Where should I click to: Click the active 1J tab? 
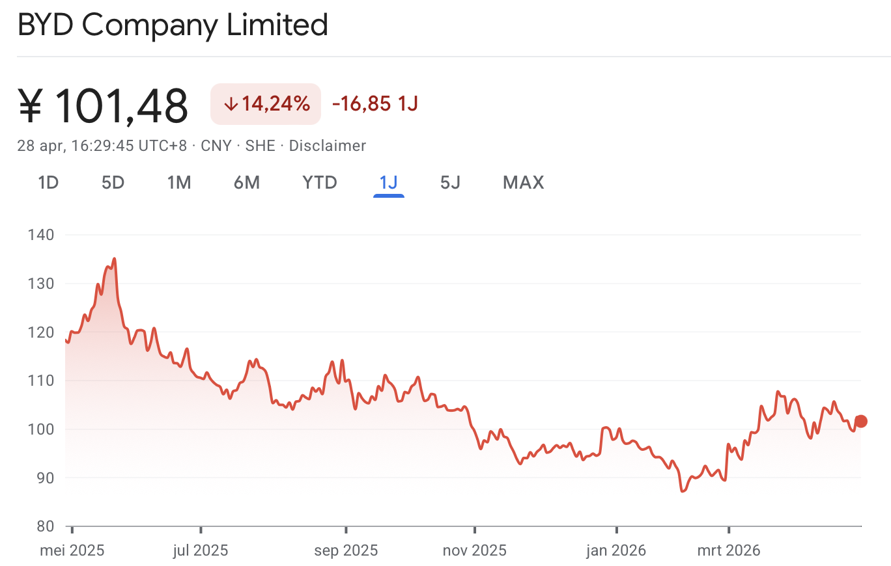click(389, 183)
